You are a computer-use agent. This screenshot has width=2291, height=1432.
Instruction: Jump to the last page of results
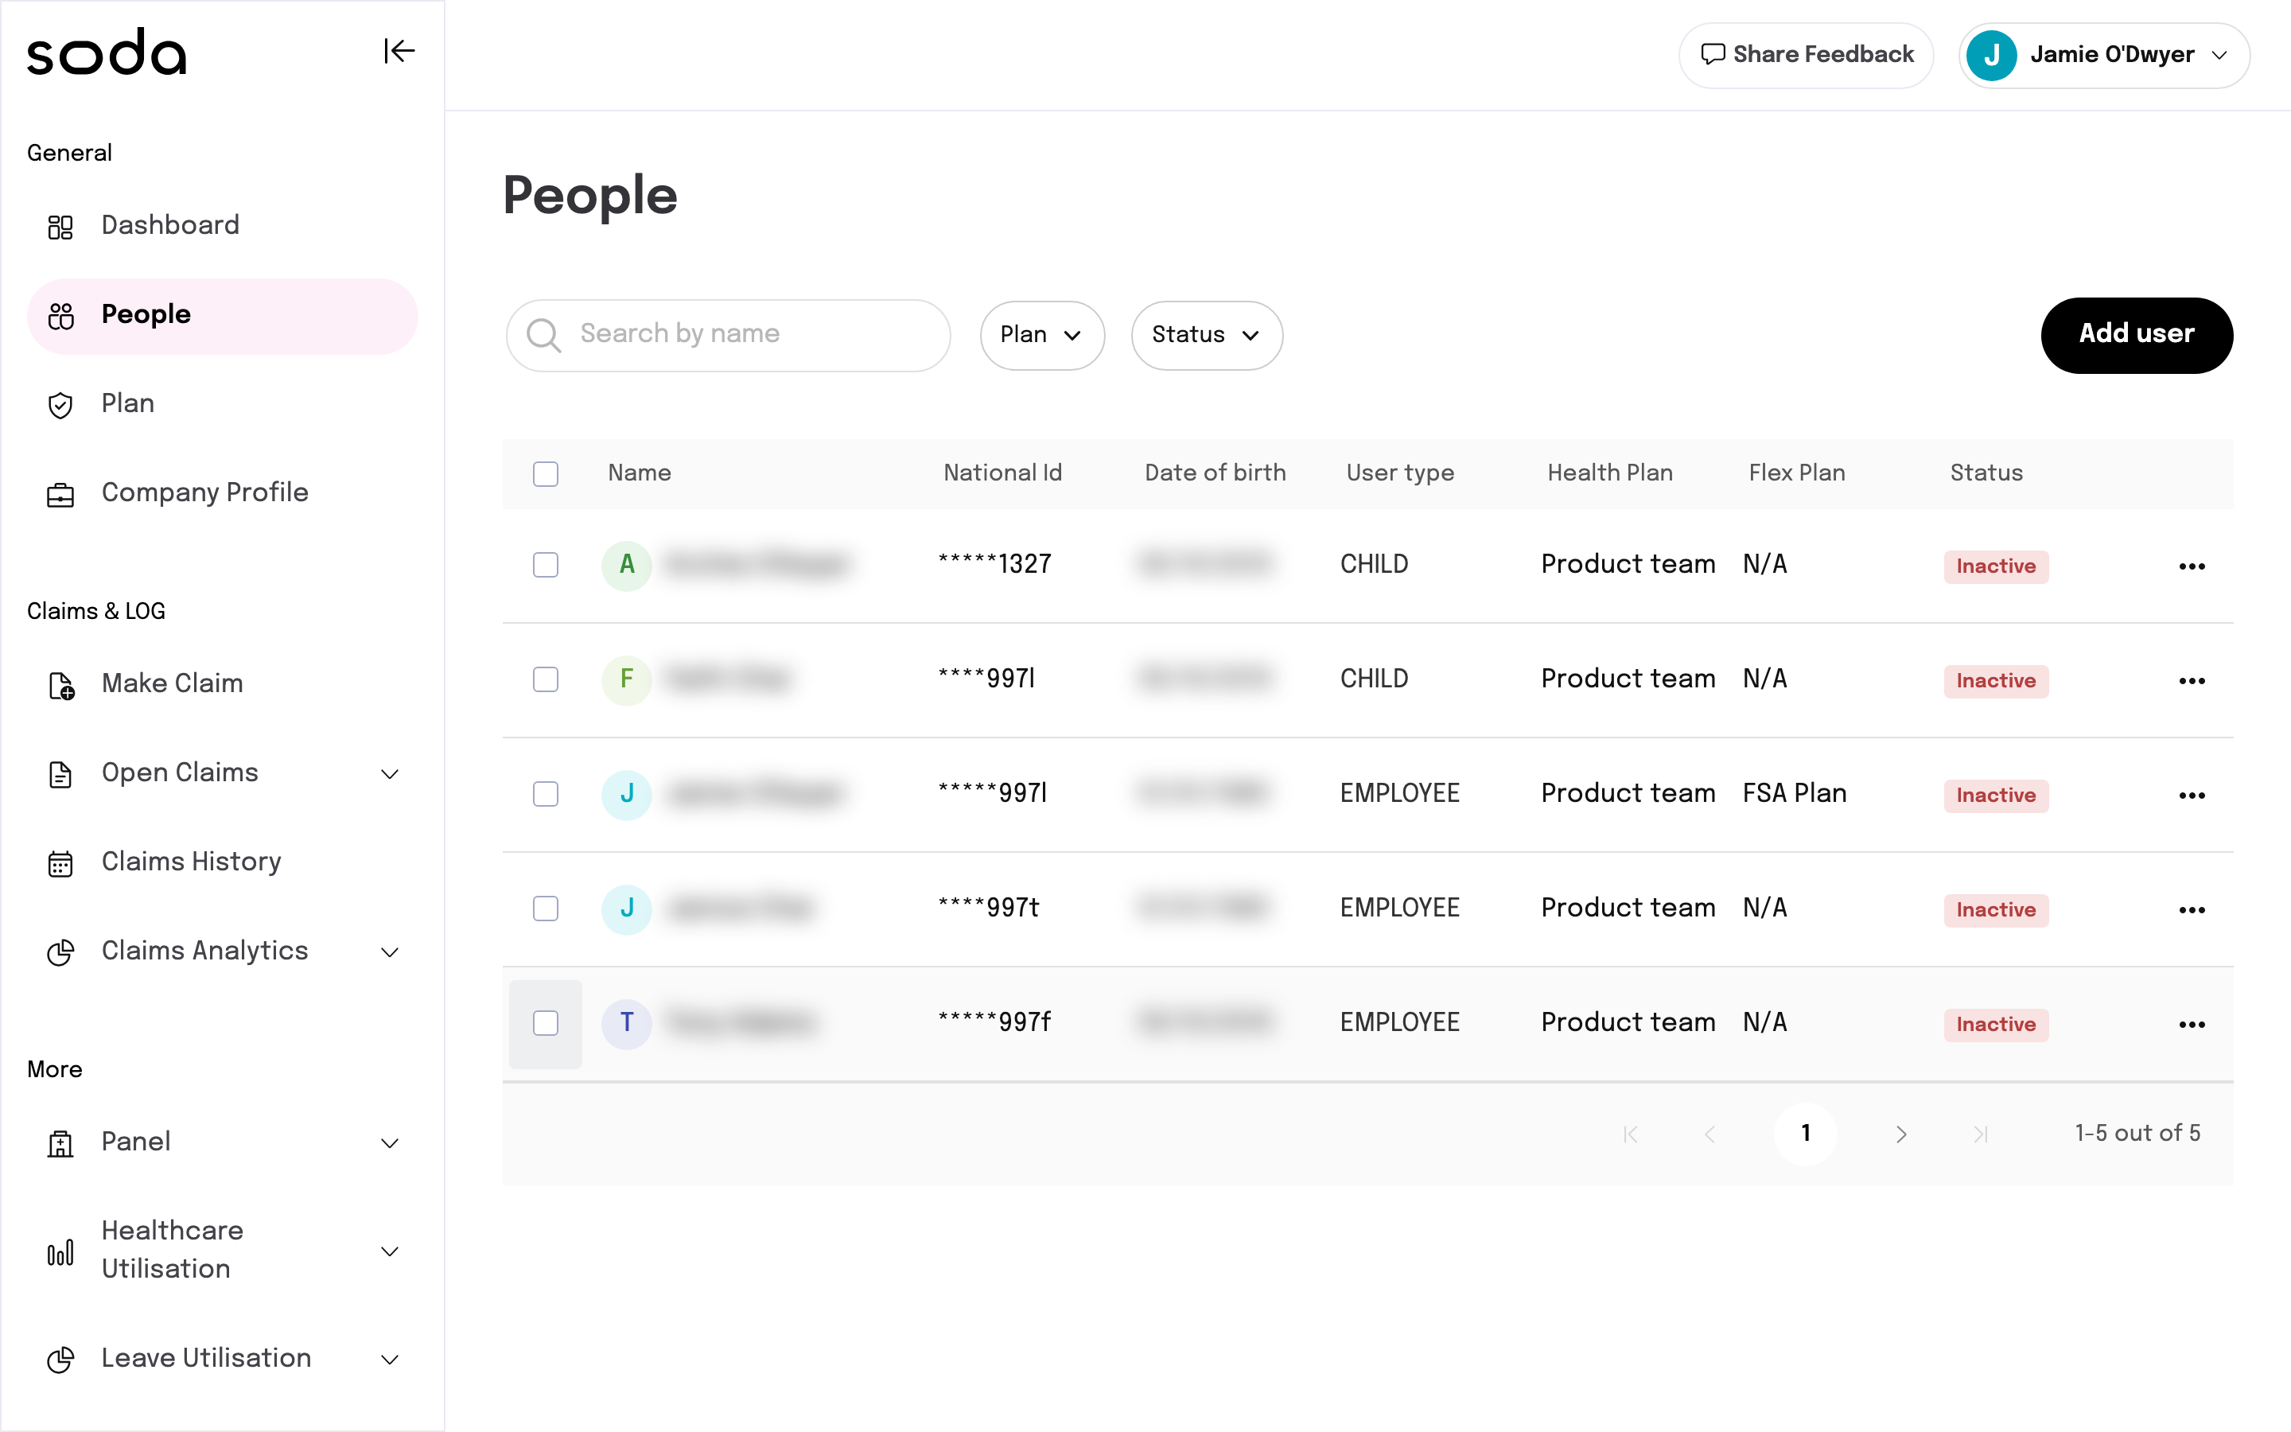[x=1981, y=1134]
